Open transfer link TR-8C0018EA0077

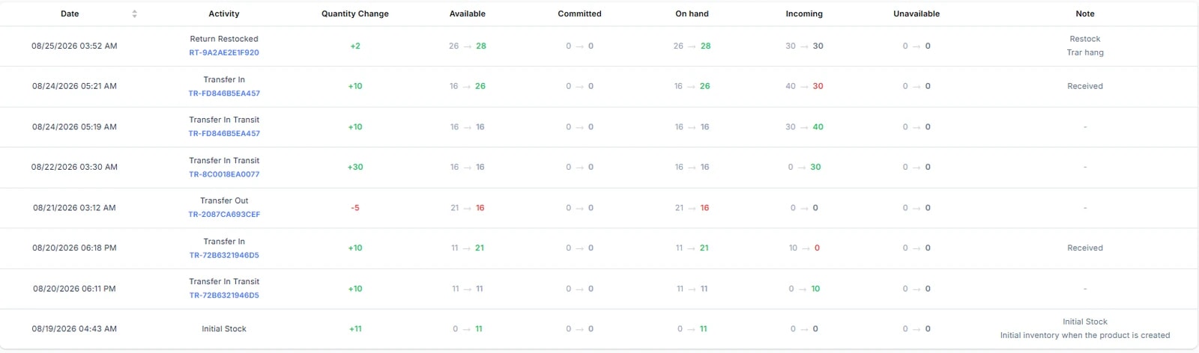224,174
